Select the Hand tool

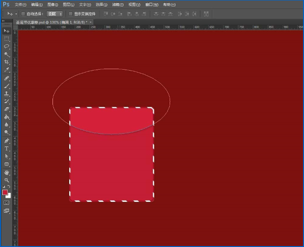click(x=7, y=172)
